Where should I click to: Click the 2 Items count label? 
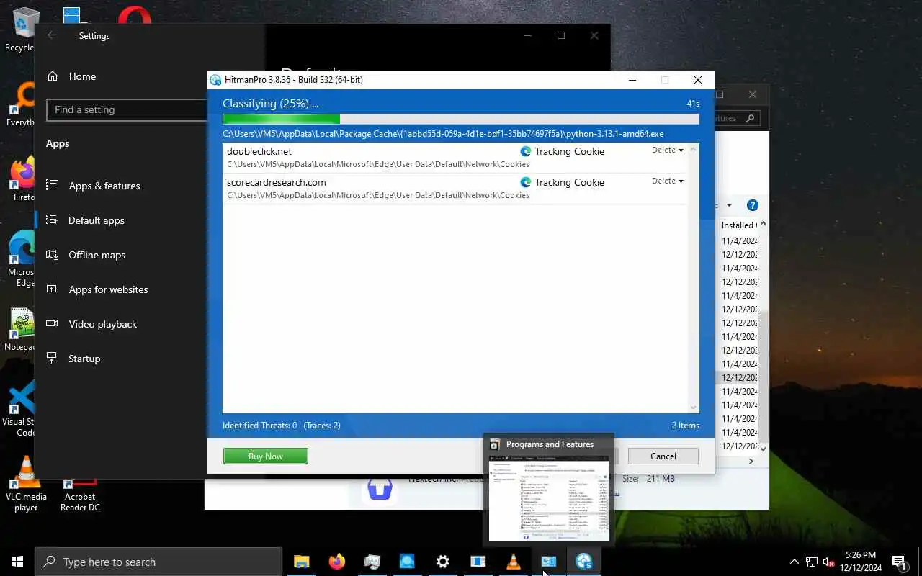(x=685, y=426)
